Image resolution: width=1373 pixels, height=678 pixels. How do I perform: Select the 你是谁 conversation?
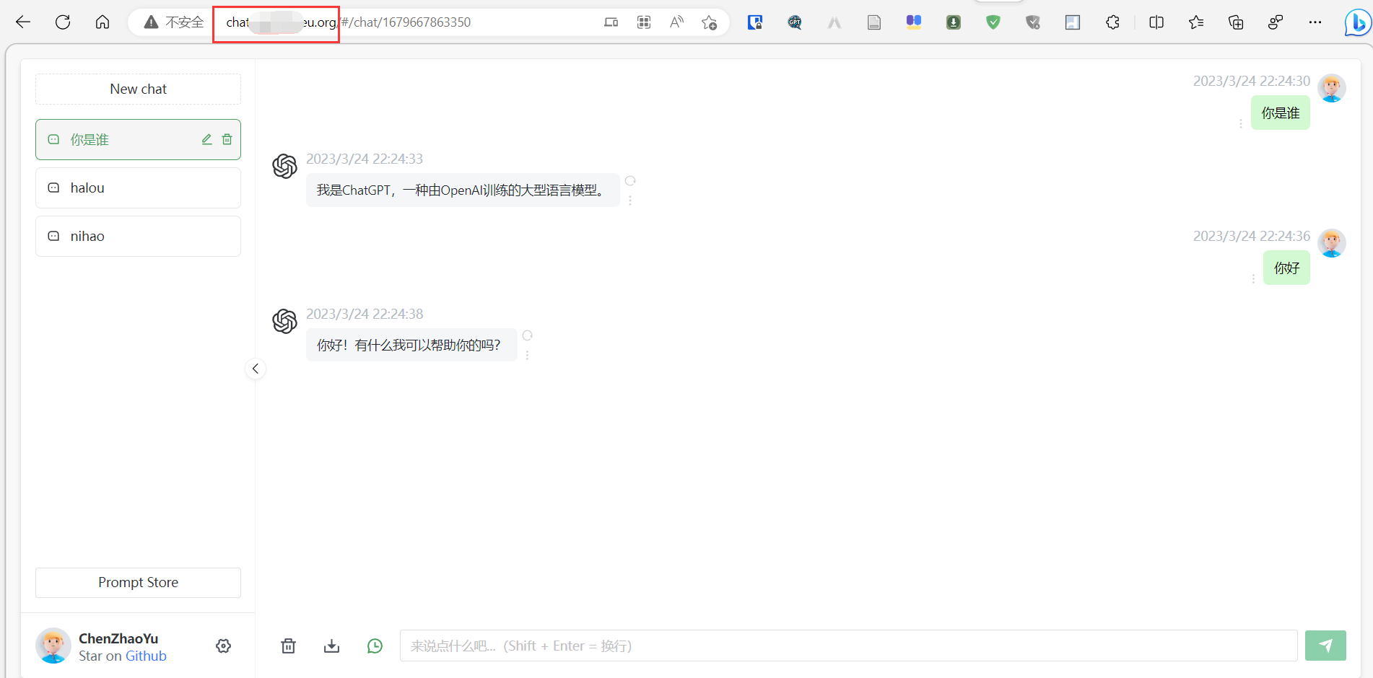[x=138, y=140]
